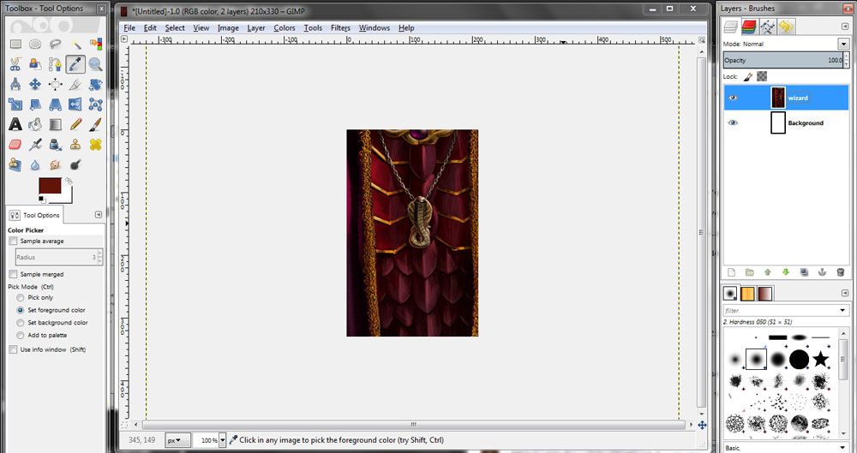The height and width of the screenshot is (453, 857).
Task: Choose Set background color radio option
Action: pos(21,323)
